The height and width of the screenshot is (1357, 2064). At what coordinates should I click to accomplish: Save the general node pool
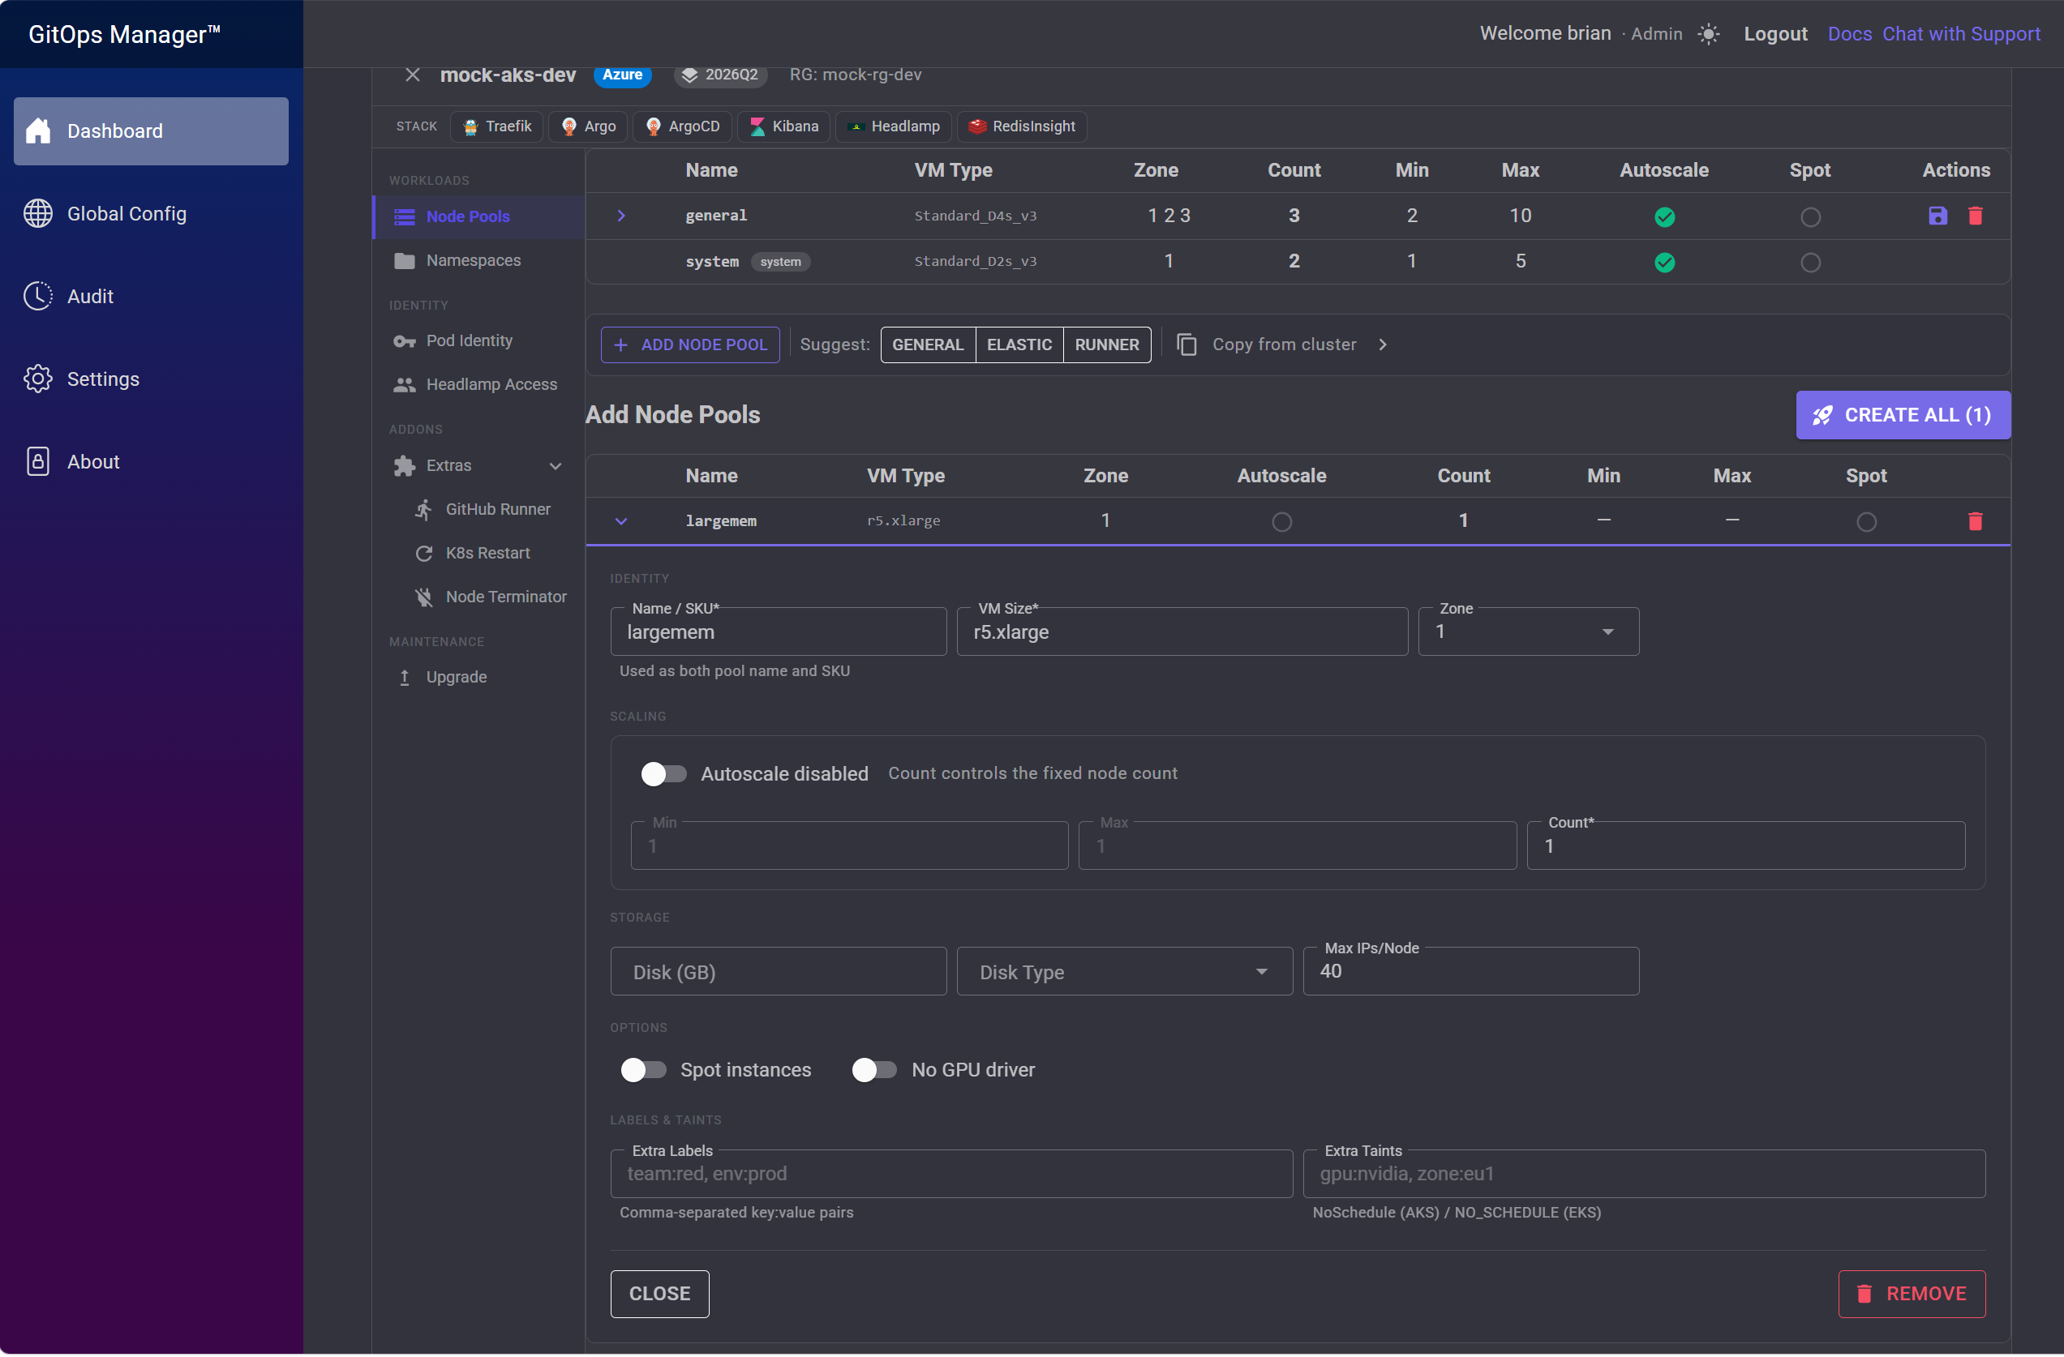click(x=1938, y=216)
